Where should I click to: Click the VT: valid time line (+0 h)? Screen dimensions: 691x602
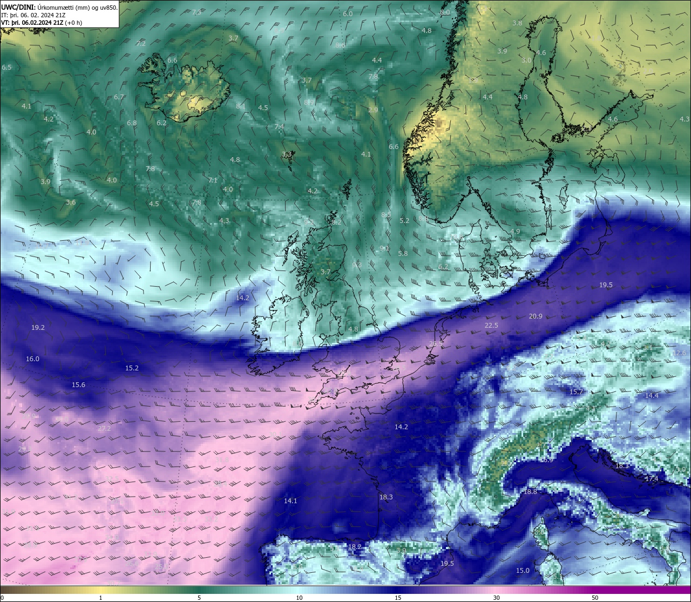(42, 23)
